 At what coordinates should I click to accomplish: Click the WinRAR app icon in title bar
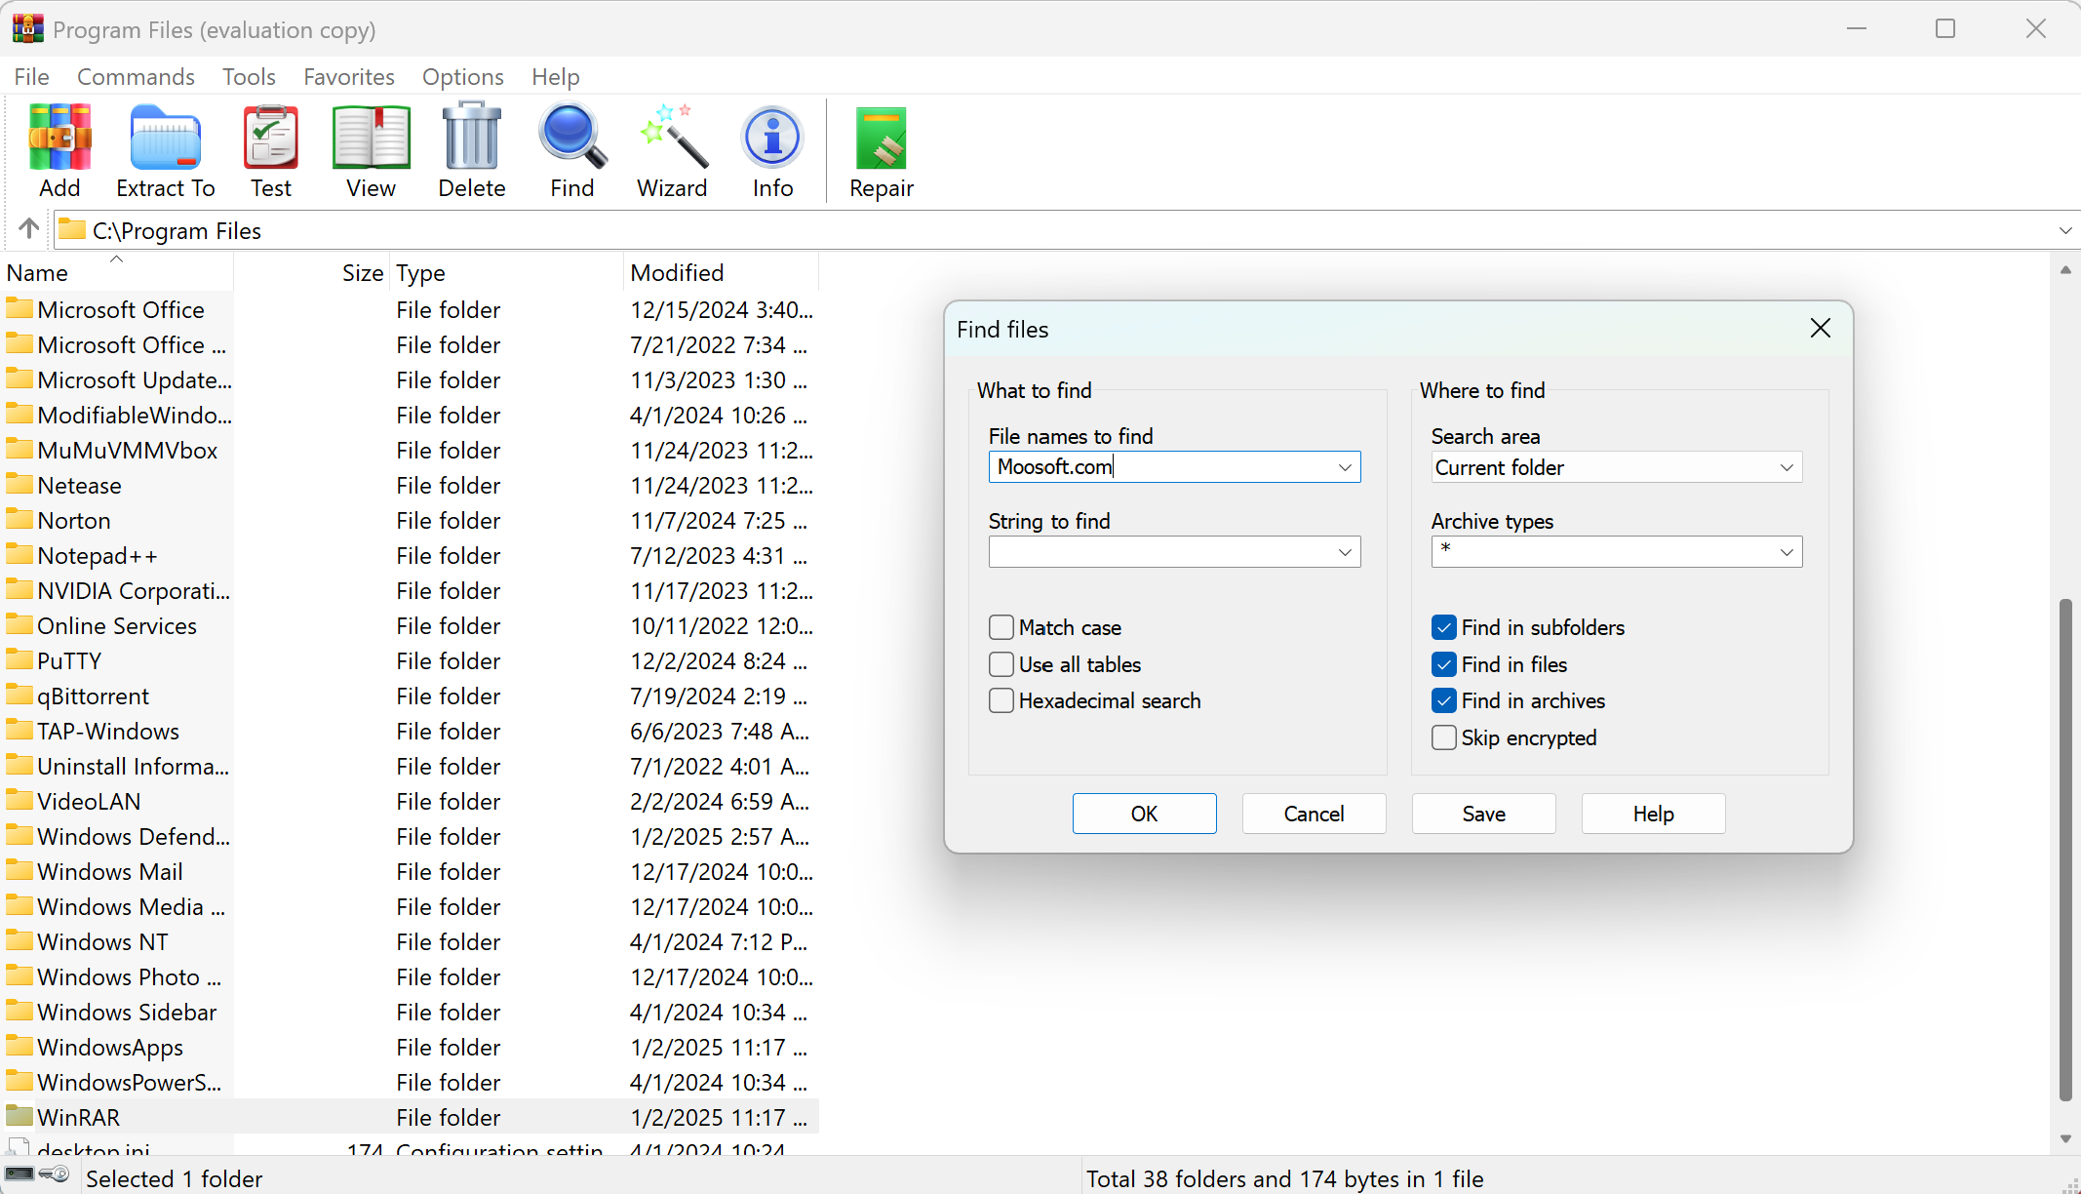27,29
